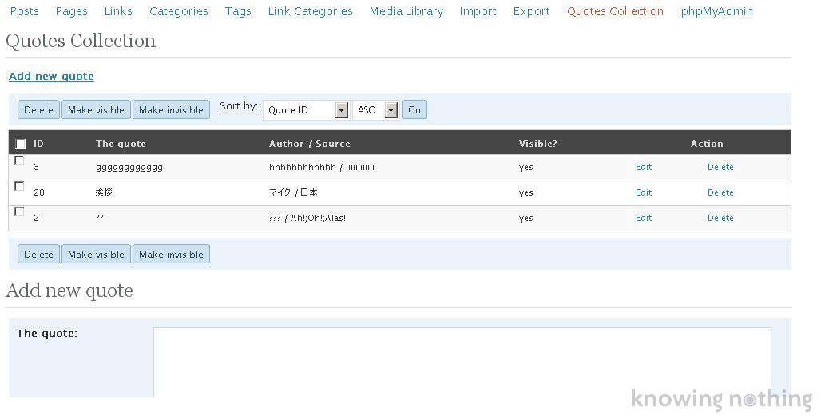
Task: Click the top Delete bulk button
Action: [39, 110]
